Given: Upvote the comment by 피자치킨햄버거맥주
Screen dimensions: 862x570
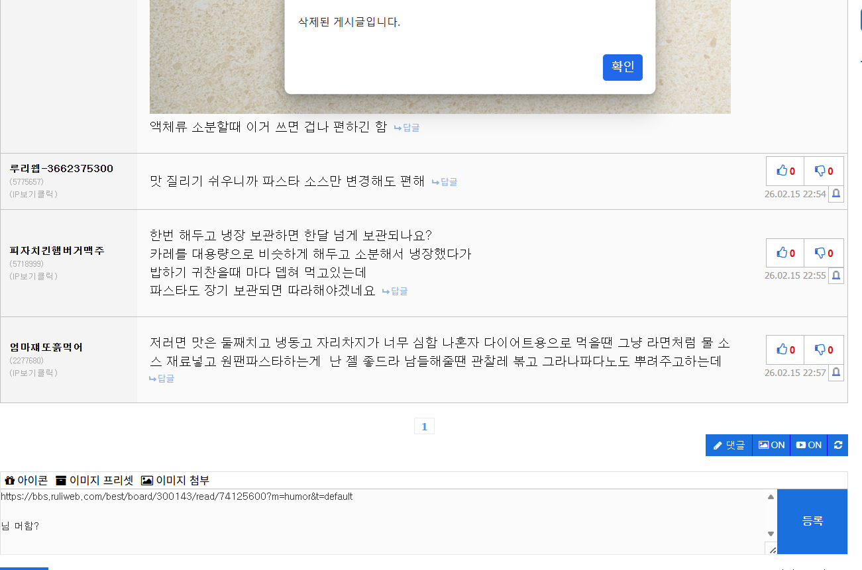Looking at the screenshot, I should pyautogui.click(x=785, y=253).
